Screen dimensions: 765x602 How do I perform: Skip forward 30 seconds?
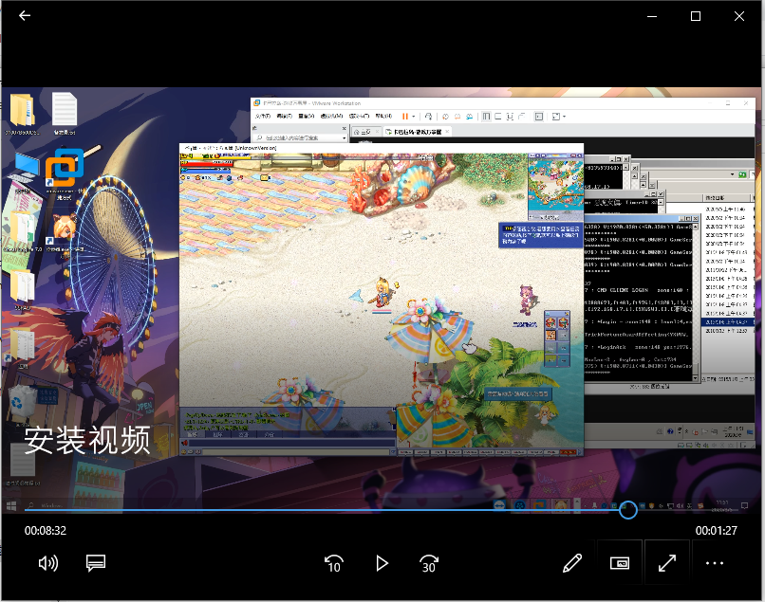pos(428,563)
